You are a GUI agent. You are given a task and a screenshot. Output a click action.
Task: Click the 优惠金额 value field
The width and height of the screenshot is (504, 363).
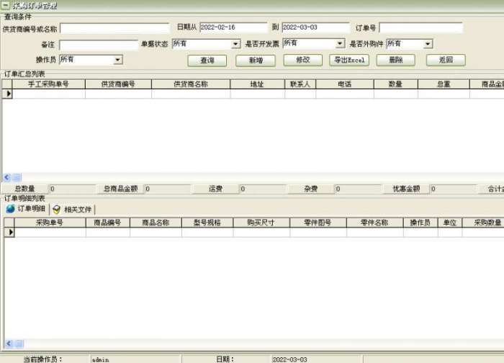coord(453,189)
